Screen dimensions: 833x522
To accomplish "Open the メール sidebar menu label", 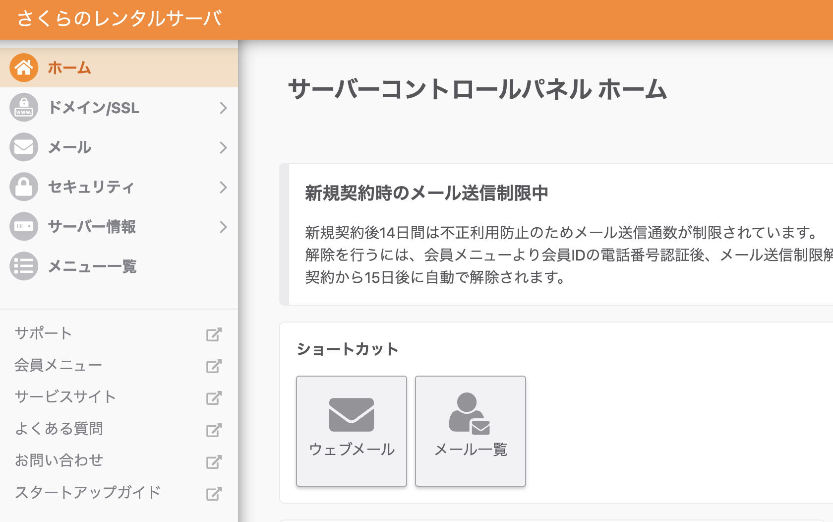I will click(70, 147).
